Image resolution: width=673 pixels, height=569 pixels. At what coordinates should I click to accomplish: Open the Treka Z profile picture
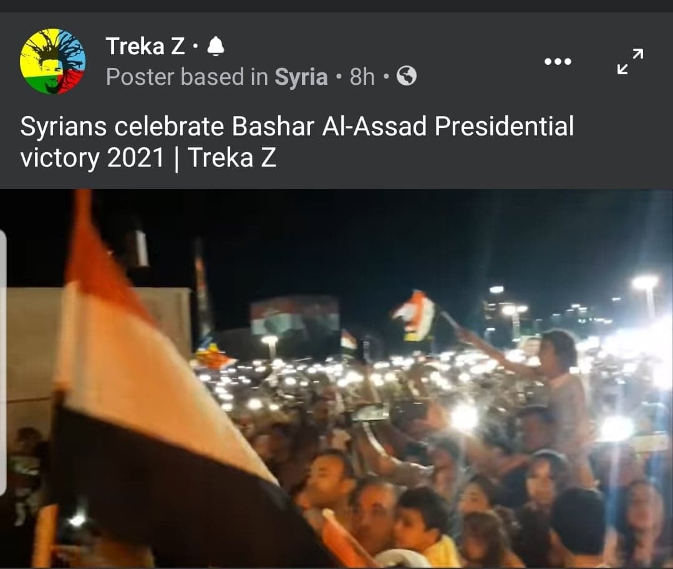pos(53,61)
